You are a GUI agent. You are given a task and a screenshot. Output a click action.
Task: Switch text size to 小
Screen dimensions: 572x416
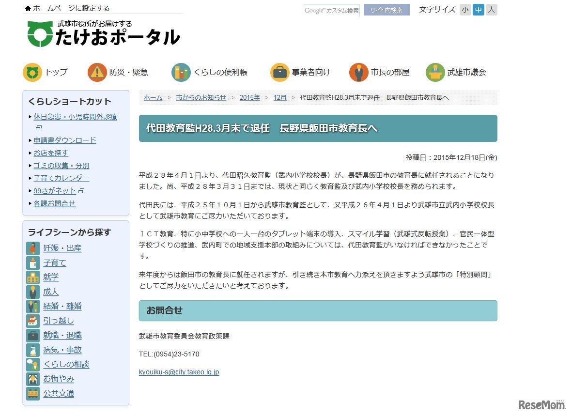[x=464, y=9]
